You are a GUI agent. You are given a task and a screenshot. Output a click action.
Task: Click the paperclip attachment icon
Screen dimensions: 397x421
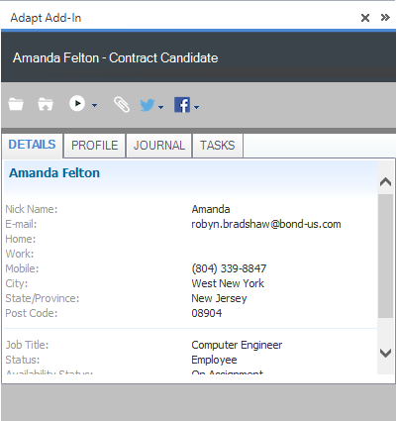pyautogui.click(x=122, y=105)
